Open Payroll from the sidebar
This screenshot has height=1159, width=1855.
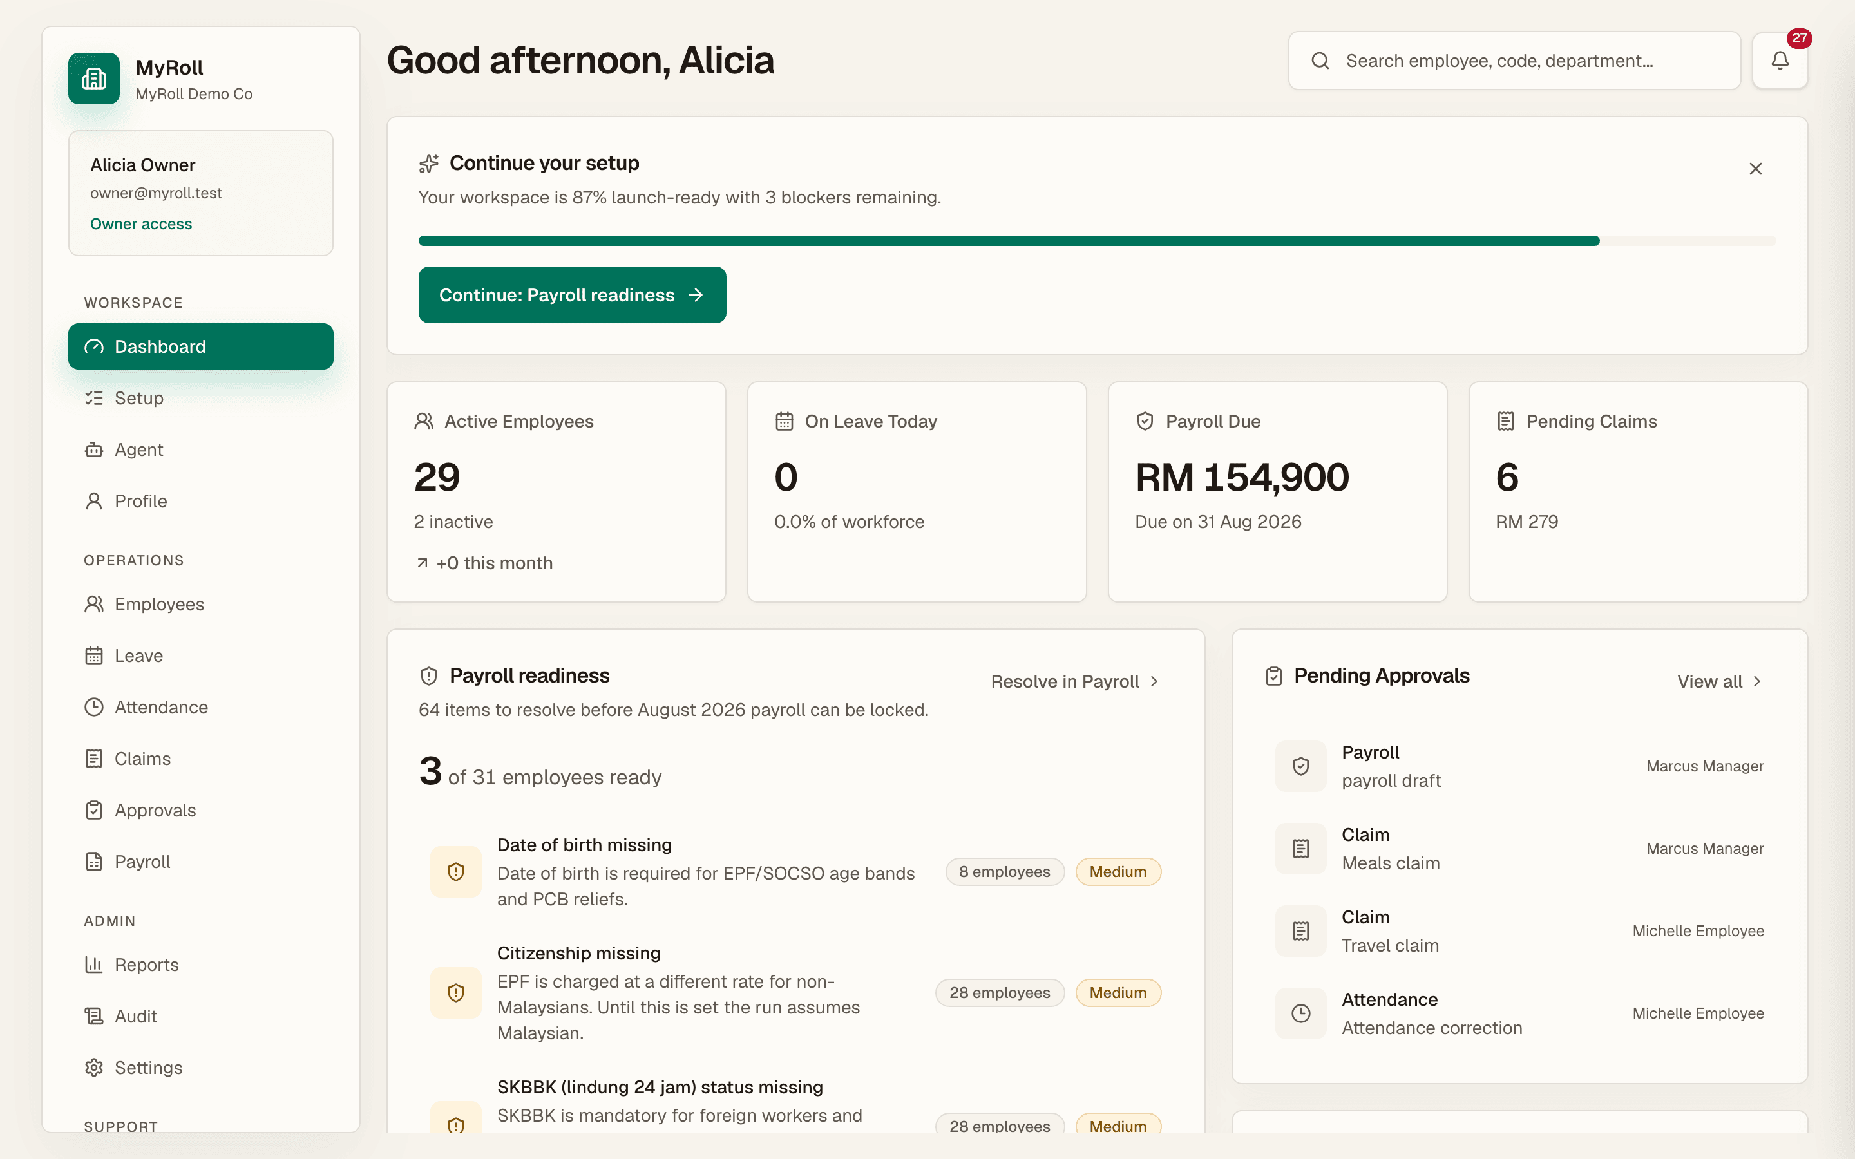(x=201, y=862)
